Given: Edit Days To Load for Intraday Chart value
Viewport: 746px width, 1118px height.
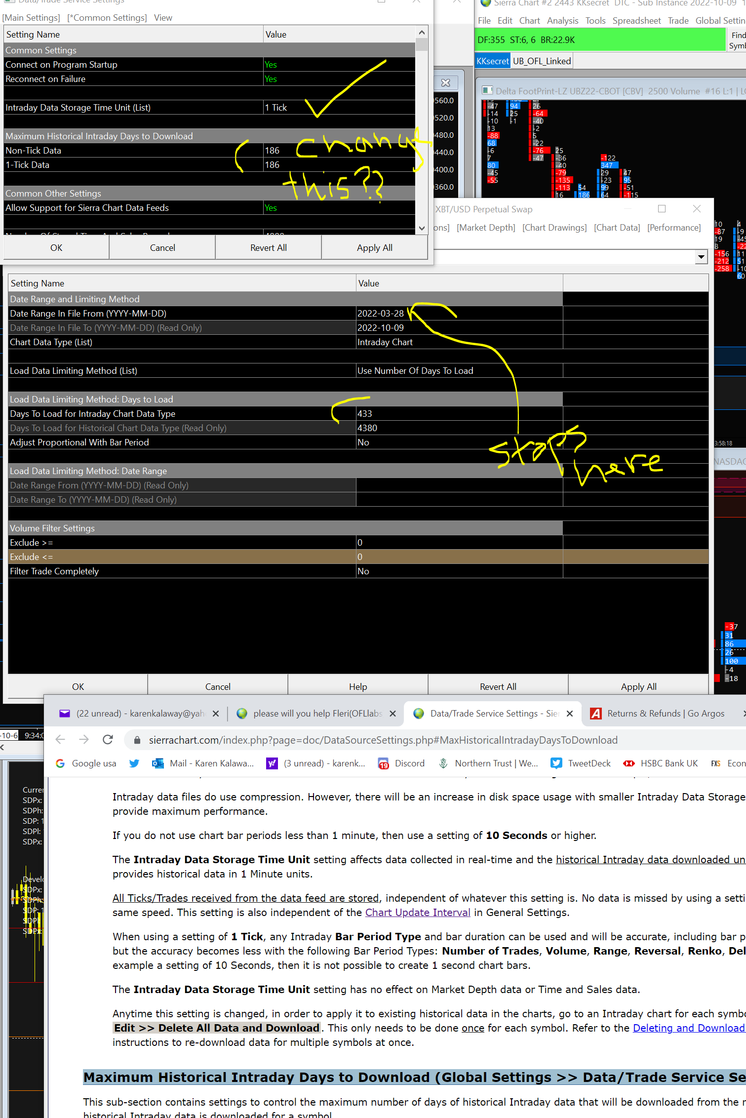Looking at the screenshot, I should [x=459, y=414].
